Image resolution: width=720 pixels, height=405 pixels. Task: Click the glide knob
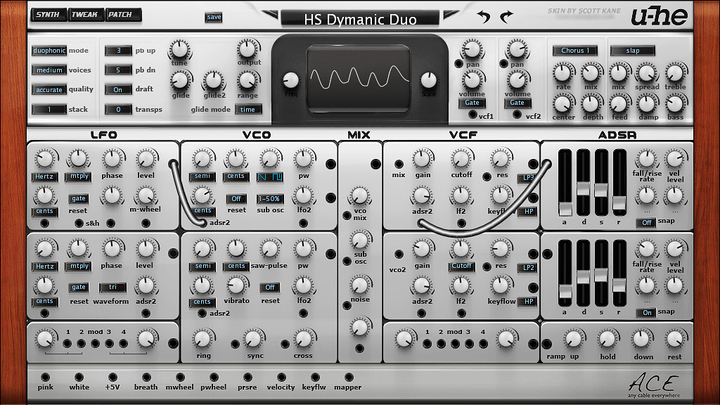pyautogui.click(x=181, y=81)
